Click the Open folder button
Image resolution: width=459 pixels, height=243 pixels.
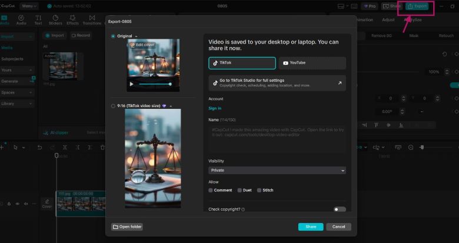coord(127,227)
